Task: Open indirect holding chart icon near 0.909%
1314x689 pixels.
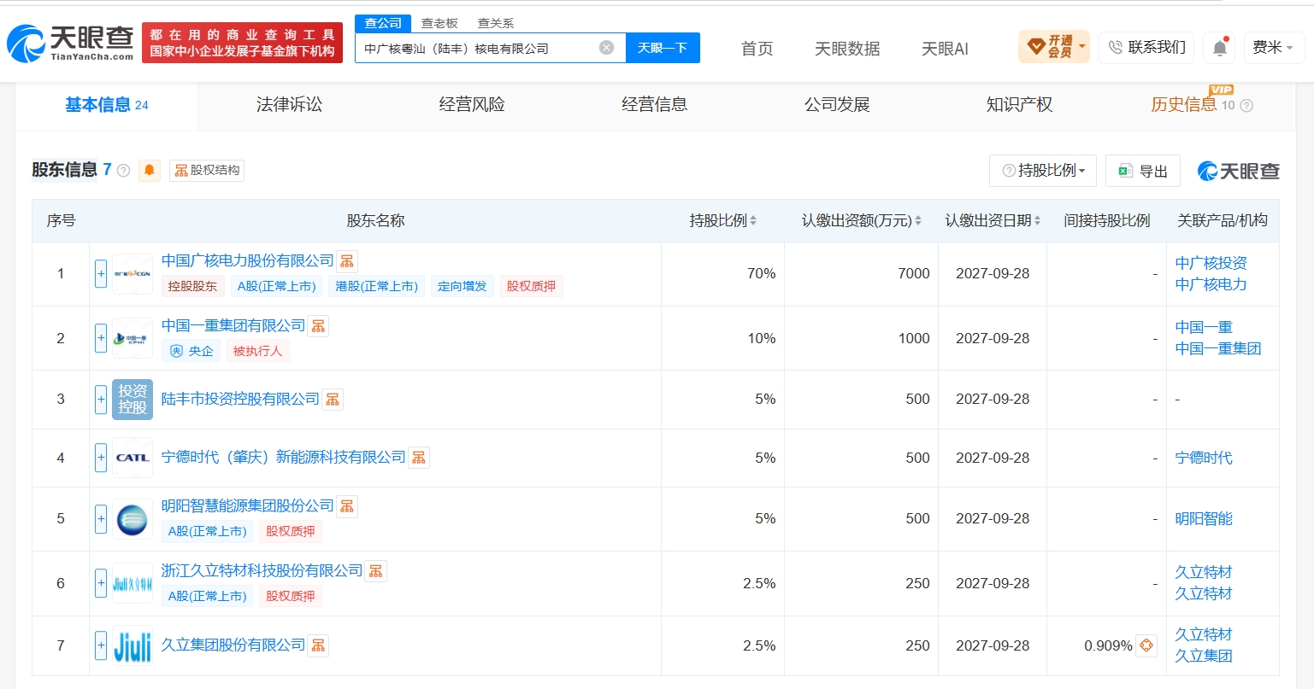Action: tap(1146, 645)
